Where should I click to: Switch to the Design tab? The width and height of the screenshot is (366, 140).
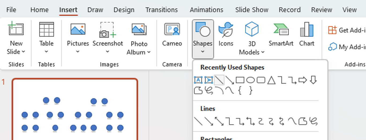[x=124, y=10]
